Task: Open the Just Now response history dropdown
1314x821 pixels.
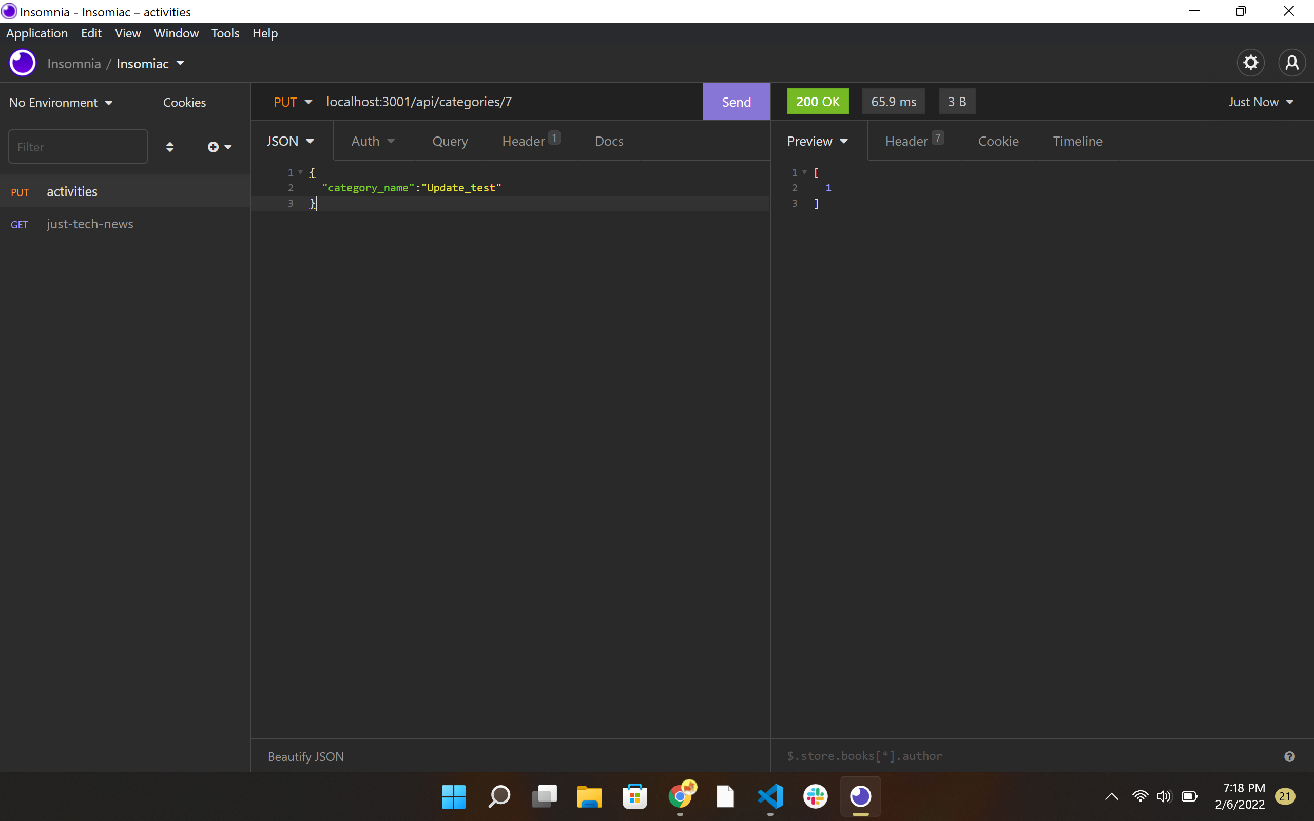Action: tap(1261, 102)
